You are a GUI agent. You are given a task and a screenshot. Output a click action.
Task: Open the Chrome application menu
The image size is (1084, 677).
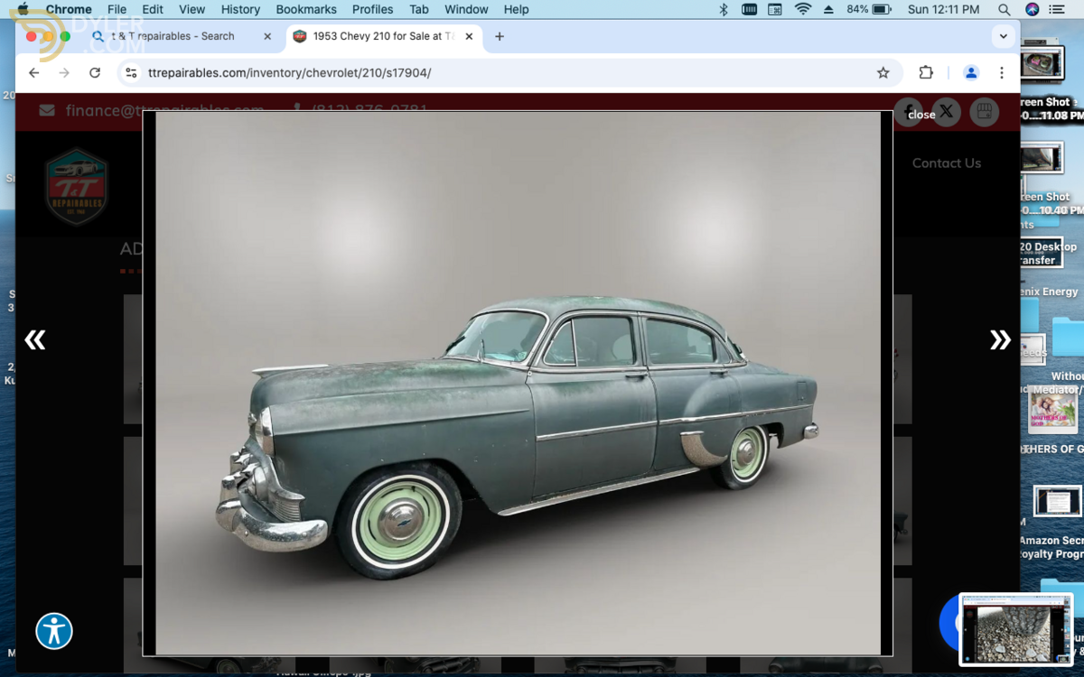point(69,9)
